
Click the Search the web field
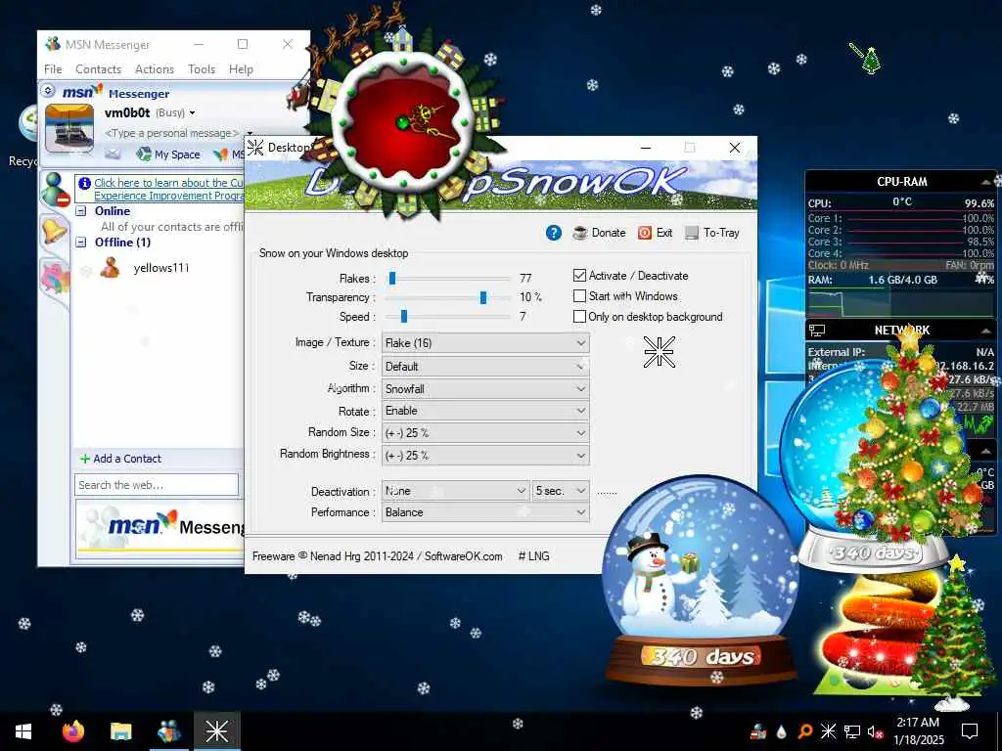(x=157, y=485)
